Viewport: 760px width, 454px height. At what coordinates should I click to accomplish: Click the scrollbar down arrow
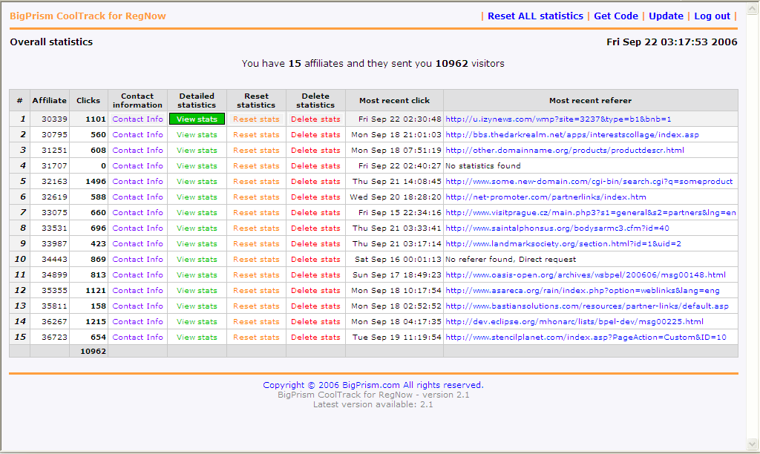753,444
